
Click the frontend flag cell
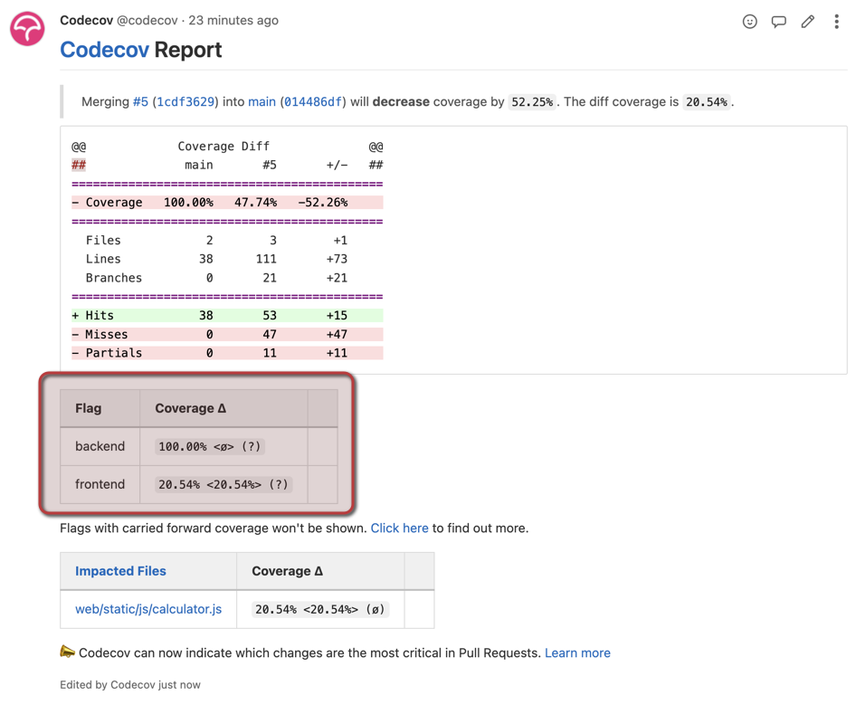pos(100,484)
